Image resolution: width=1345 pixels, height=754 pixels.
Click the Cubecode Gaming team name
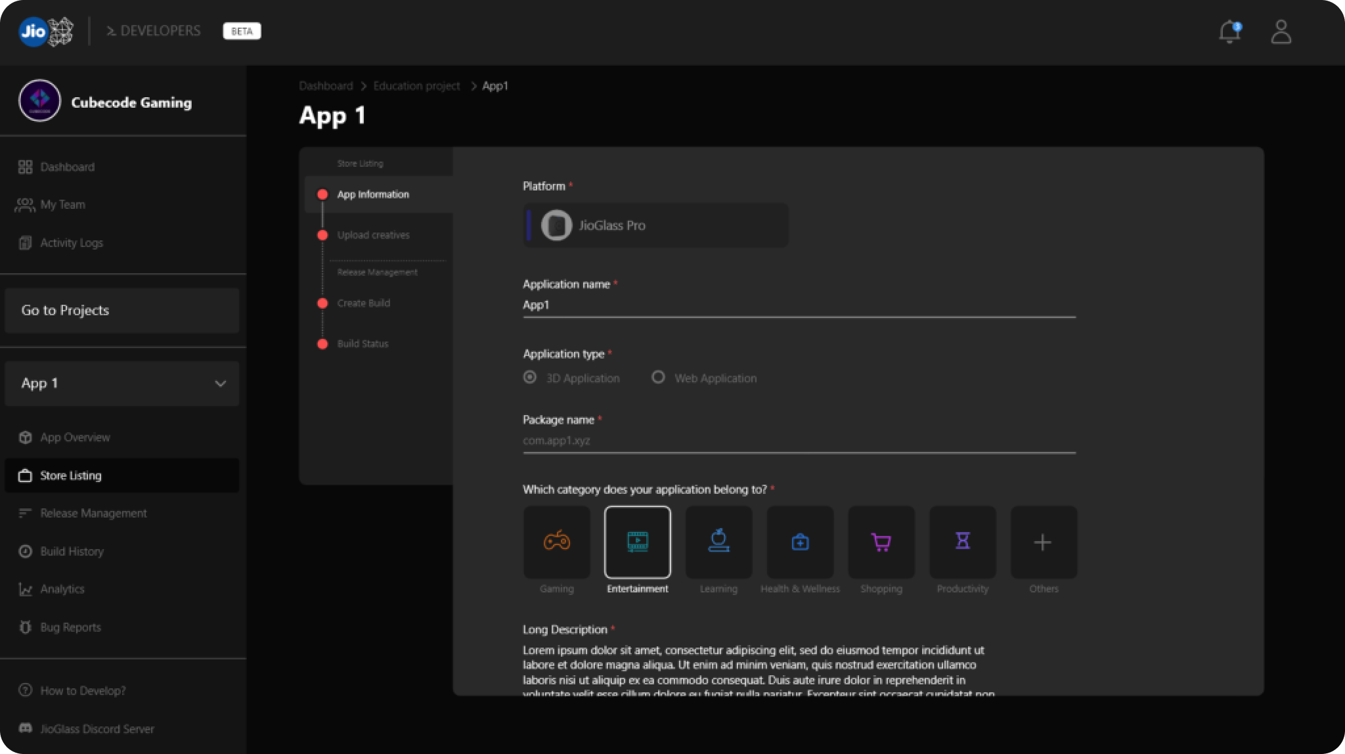[131, 102]
